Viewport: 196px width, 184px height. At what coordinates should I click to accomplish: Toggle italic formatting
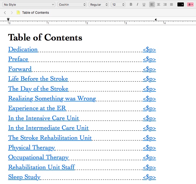point(137,5)
